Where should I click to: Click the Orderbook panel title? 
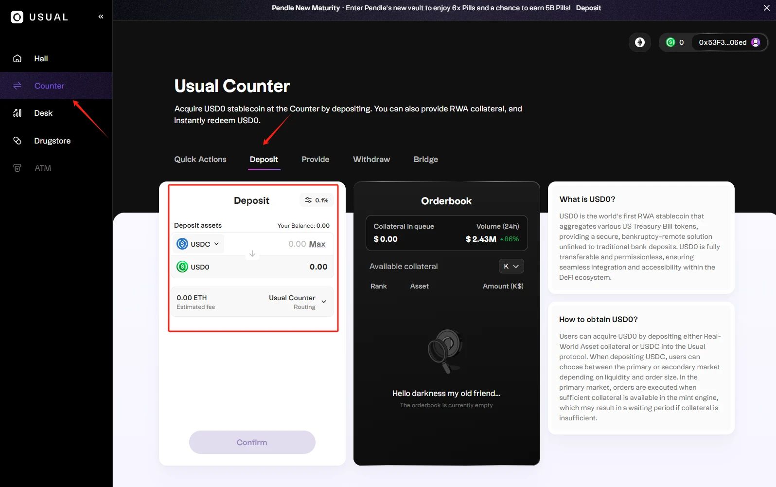[x=446, y=201]
